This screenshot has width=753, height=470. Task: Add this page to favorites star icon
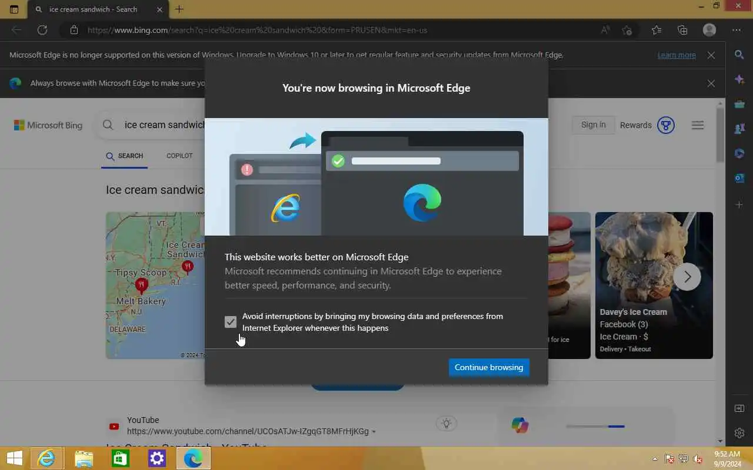[x=627, y=30]
